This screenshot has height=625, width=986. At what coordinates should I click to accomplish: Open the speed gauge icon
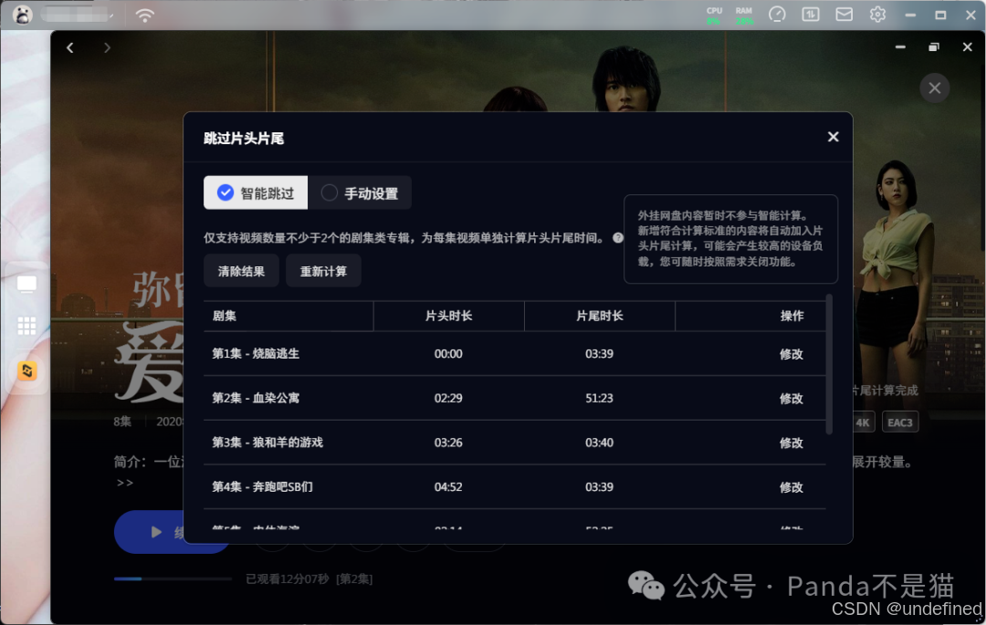pyautogui.click(x=777, y=15)
